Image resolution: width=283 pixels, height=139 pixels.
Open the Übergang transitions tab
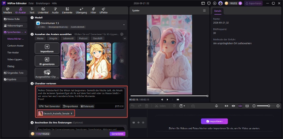click(x=81, y=11)
